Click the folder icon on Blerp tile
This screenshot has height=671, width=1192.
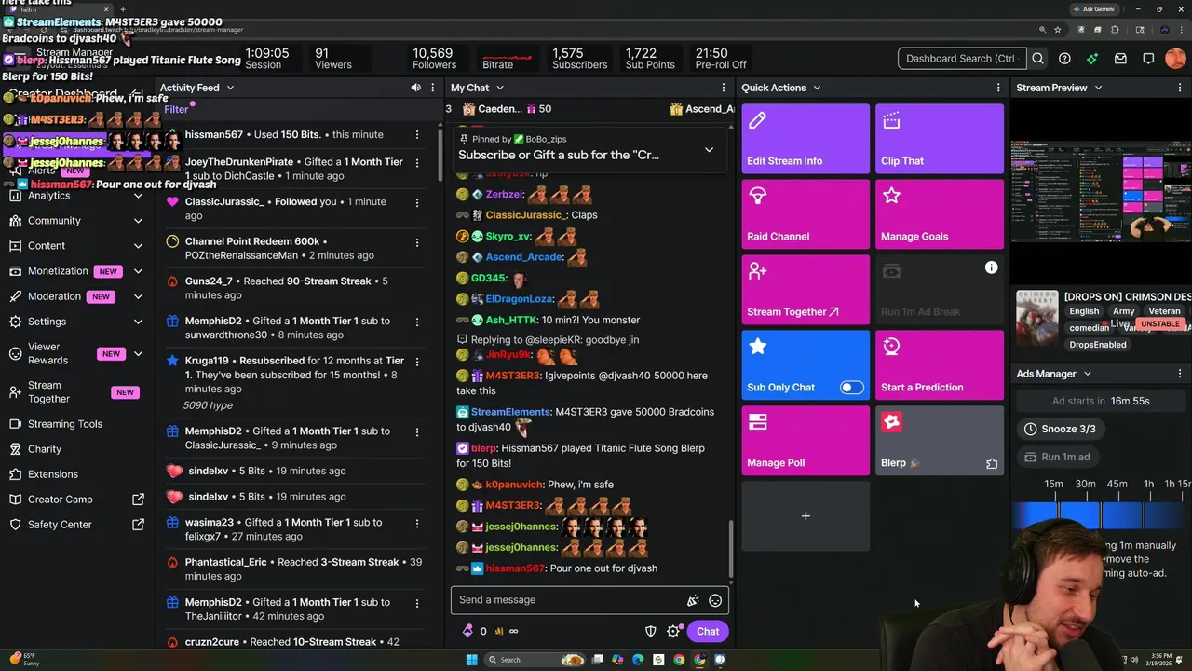(x=992, y=463)
